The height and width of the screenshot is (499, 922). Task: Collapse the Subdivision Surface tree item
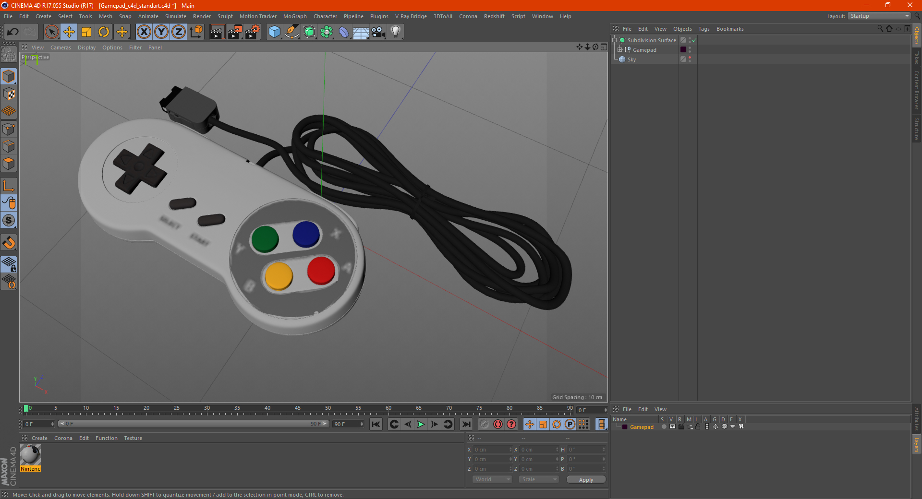615,40
